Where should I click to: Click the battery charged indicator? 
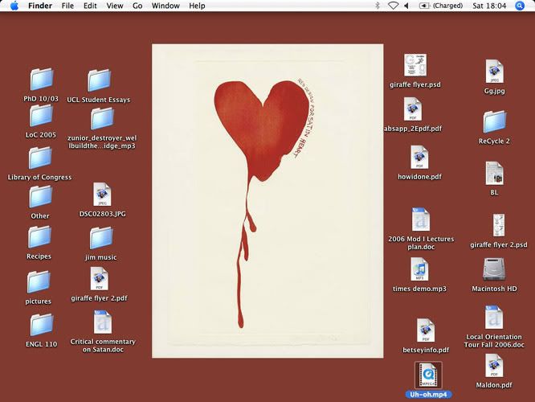tap(440, 6)
